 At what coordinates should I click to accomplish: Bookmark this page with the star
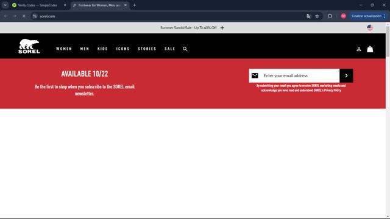[x=317, y=16]
